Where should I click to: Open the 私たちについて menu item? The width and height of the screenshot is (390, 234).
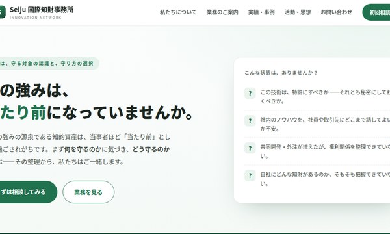178,12
